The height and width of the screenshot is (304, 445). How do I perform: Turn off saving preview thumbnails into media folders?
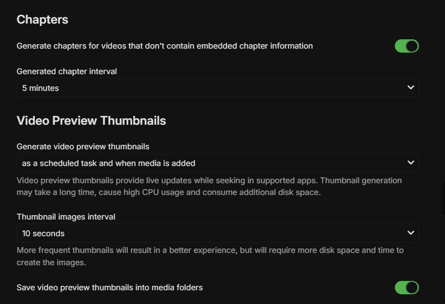pyautogui.click(x=407, y=287)
